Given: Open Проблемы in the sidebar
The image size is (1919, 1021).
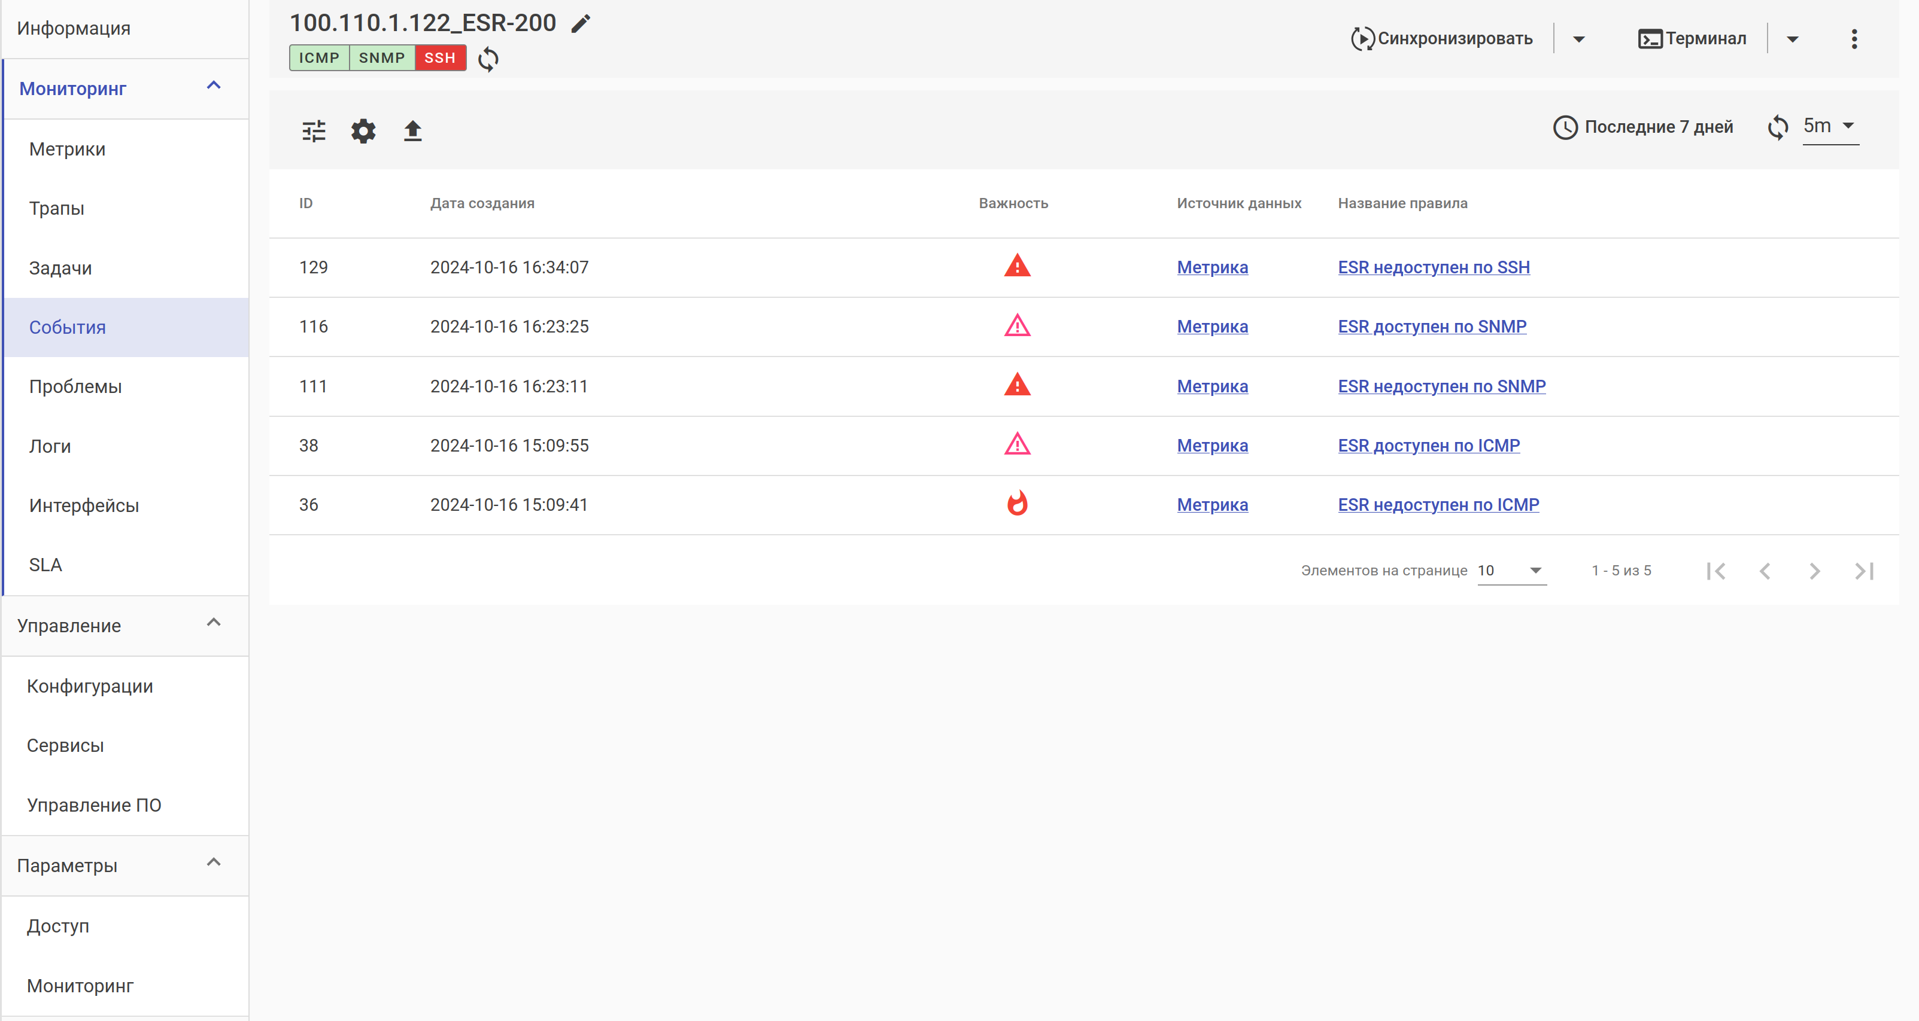Looking at the screenshot, I should (x=75, y=386).
